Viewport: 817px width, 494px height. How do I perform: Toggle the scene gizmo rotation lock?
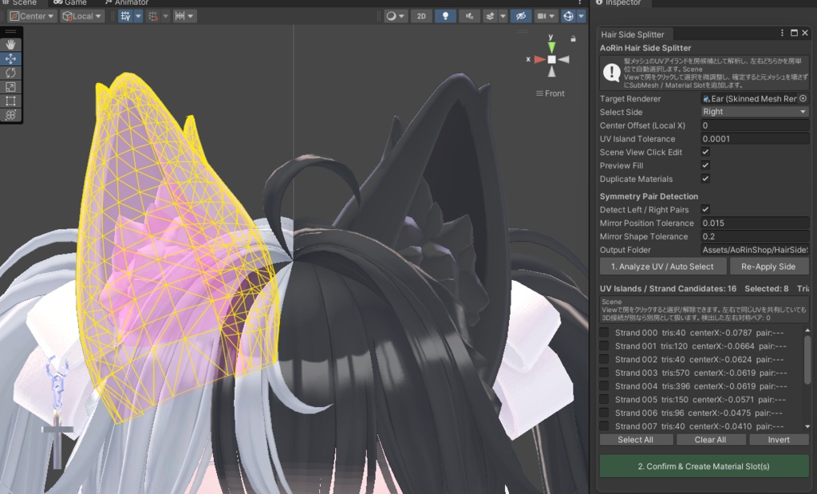573,38
